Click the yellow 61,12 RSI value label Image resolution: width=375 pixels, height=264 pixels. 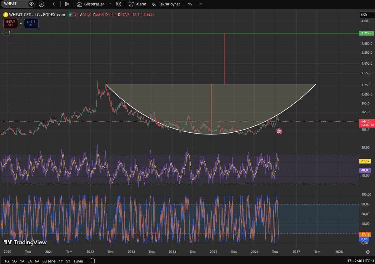365,161
